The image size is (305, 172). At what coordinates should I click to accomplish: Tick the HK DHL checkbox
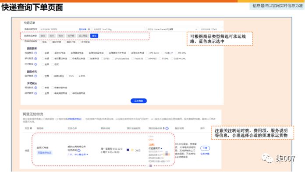(x=177, y=53)
